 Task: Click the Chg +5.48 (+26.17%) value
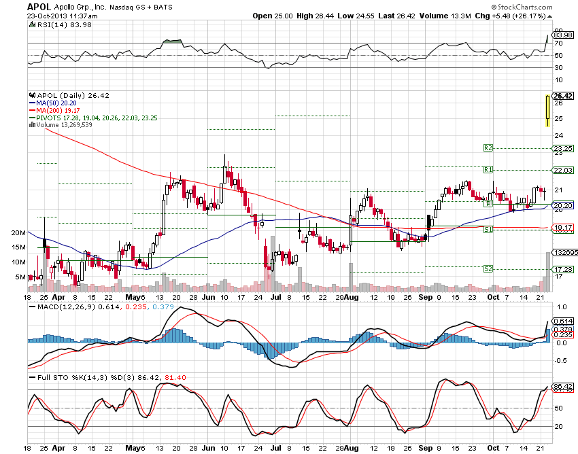pos(510,16)
